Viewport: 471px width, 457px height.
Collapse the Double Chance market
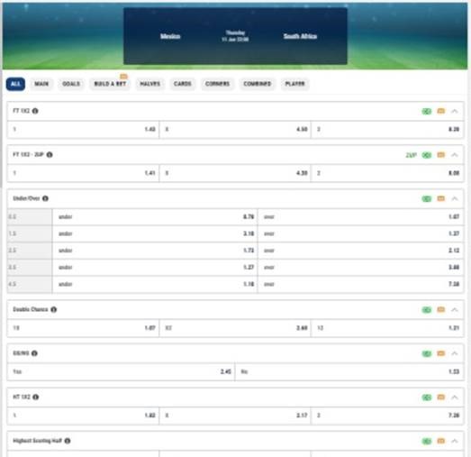455,310
